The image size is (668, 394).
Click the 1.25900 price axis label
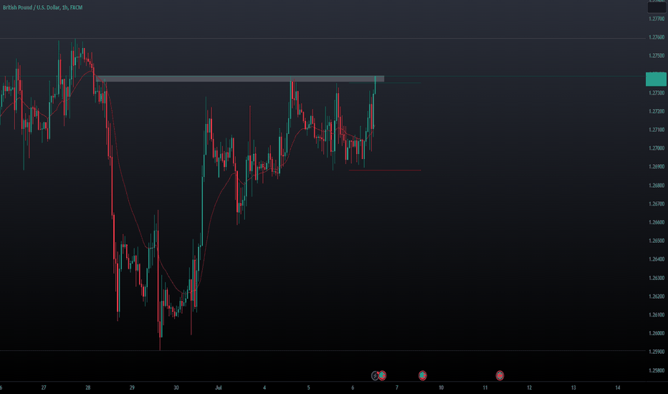point(657,352)
